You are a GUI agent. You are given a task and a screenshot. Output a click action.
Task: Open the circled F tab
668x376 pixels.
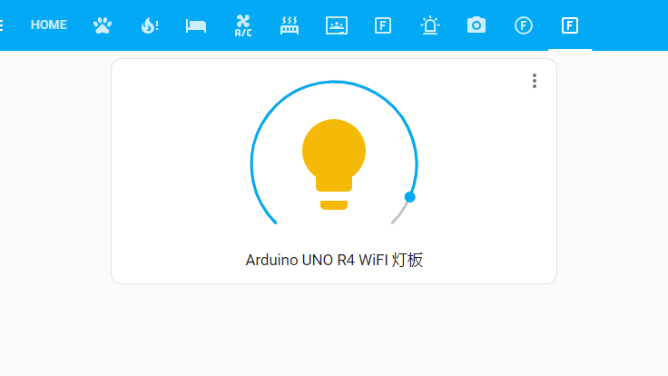point(523,25)
